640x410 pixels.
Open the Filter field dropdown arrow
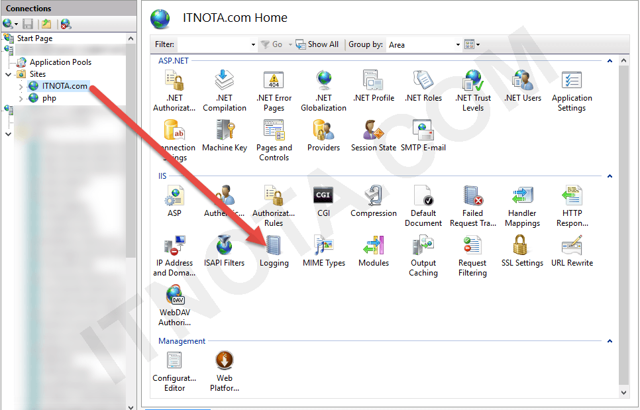click(x=254, y=44)
